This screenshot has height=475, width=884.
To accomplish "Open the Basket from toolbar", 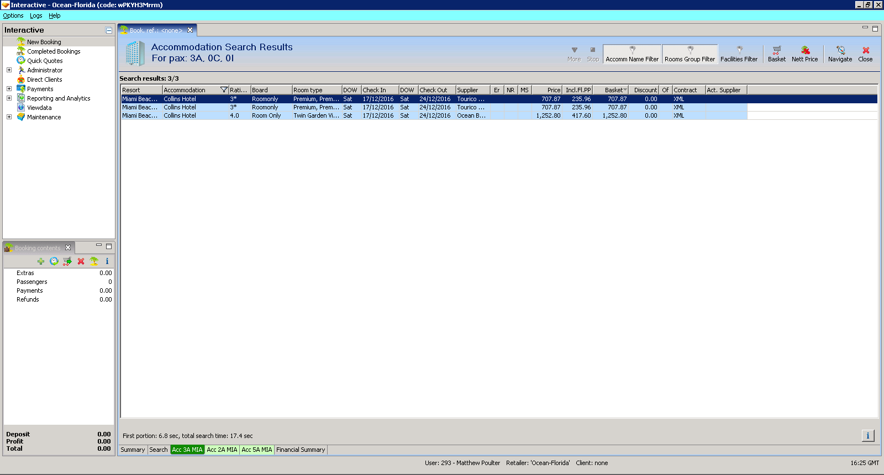I will pos(776,54).
